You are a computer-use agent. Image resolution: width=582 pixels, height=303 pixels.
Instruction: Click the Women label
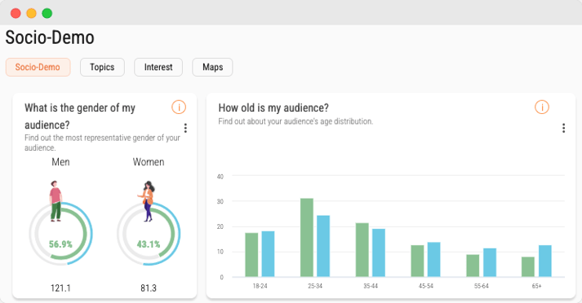click(x=149, y=162)
